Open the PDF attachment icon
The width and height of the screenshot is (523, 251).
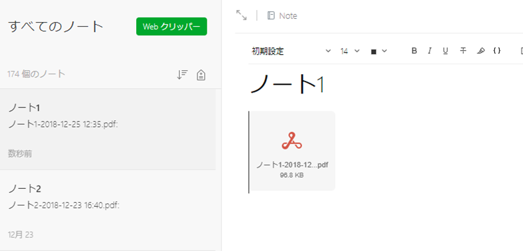[x=292, y=141]
